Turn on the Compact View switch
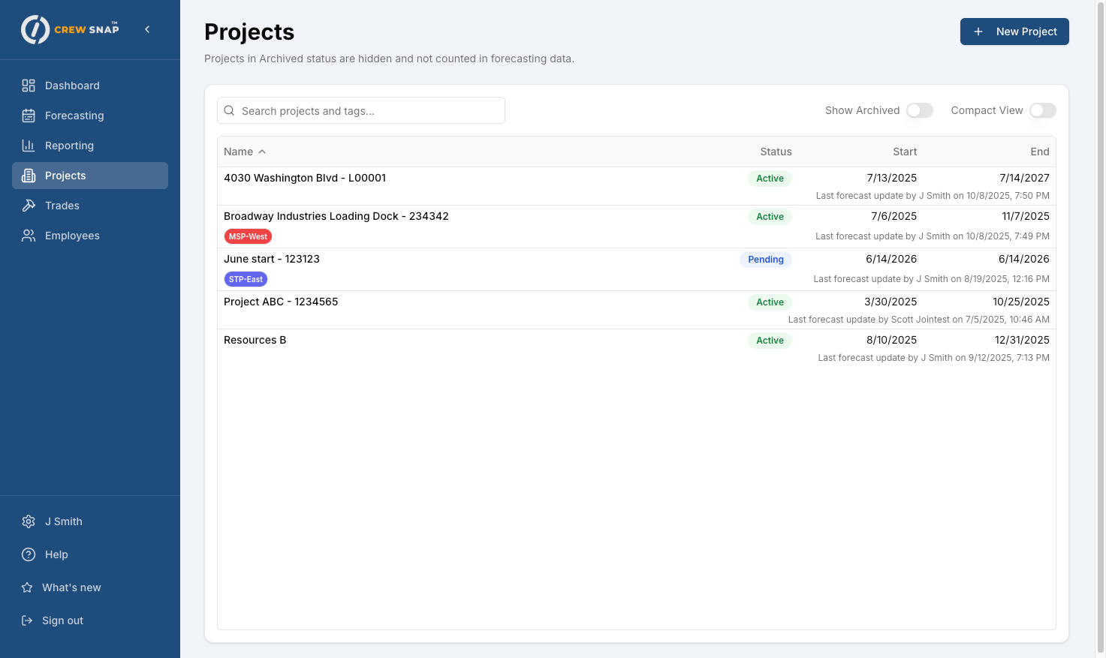The width and height of the screenshot is (1106, 658). coord(1042,110)
